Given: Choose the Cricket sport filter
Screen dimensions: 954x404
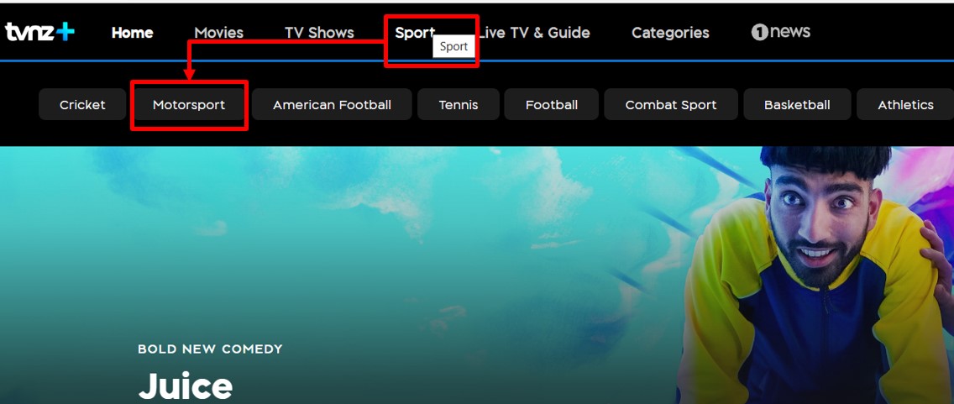Looking at the screenshot, I should point(82,105).
